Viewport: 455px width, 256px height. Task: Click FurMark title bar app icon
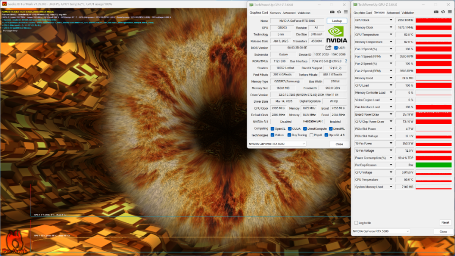click(x=4, y=4)
